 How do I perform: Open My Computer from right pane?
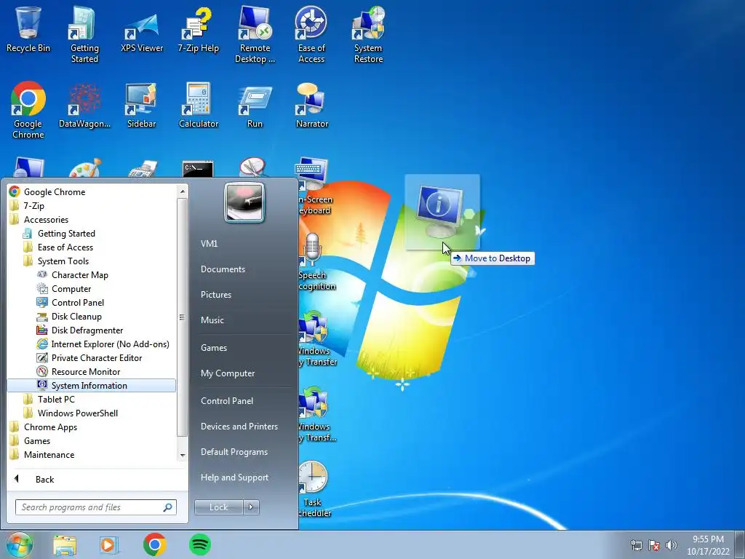tap(228, 373)
